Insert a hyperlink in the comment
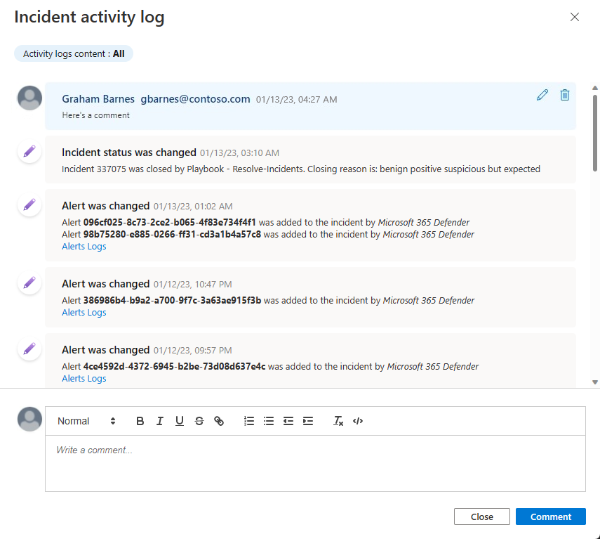Viewport: 600px width, 539px height. pos(218,420)
